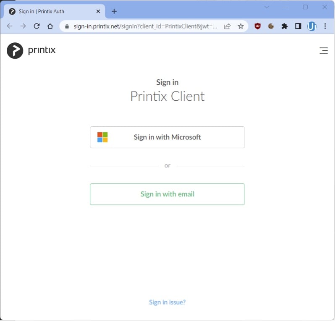Click the Microsoft logo in the sign-in button
335x321 pixels.
[102, 137]
